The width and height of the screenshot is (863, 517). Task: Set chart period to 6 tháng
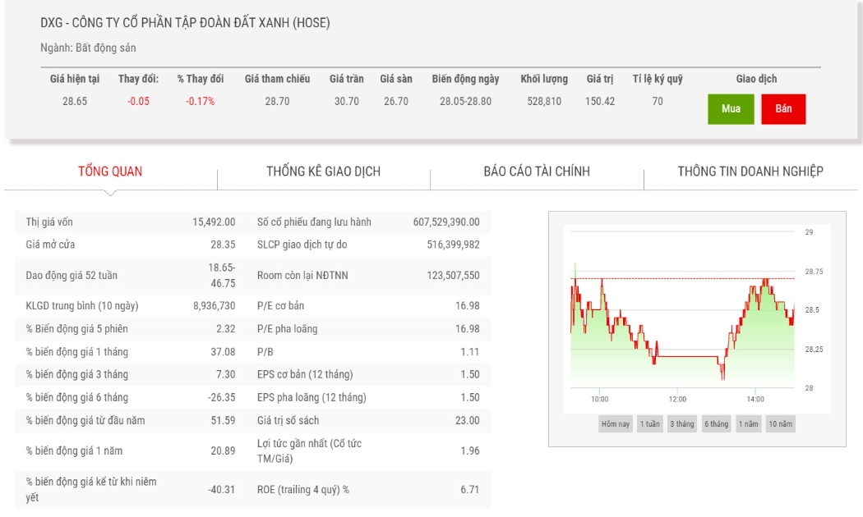[x=716, y=423]
